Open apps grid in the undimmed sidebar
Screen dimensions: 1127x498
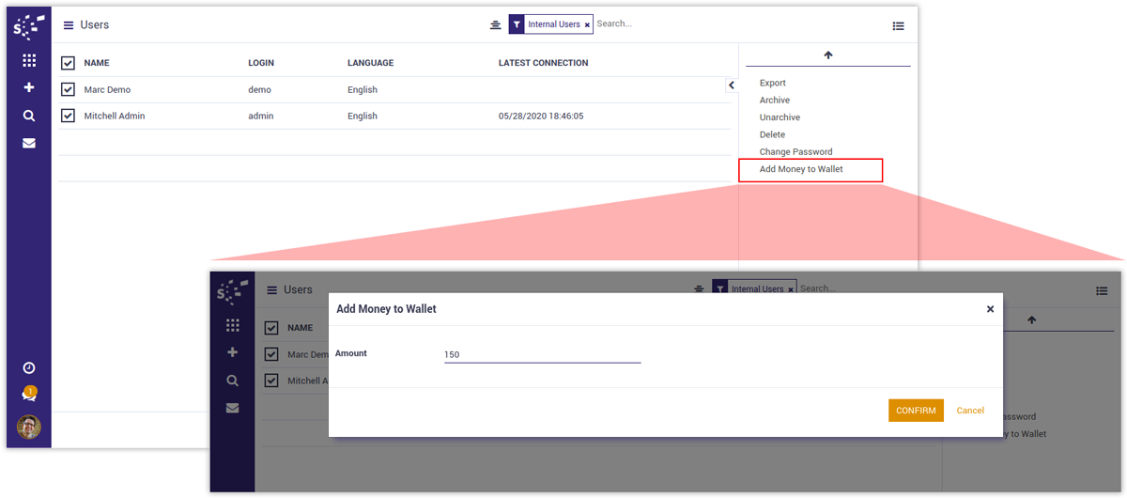pyautogui.click(x=29, y=60)
